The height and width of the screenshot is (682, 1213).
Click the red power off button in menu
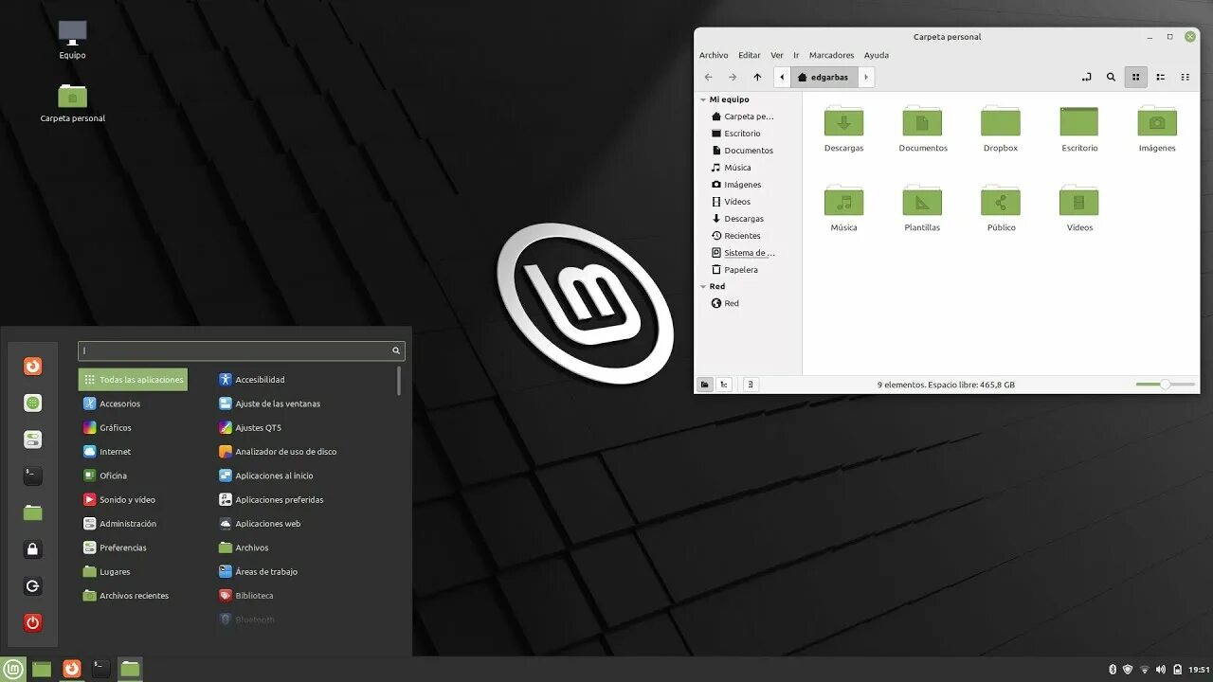[32, 622]
